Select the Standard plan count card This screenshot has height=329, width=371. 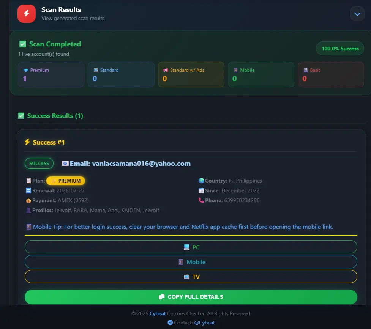pyautogui.click(x=121, y=74)
